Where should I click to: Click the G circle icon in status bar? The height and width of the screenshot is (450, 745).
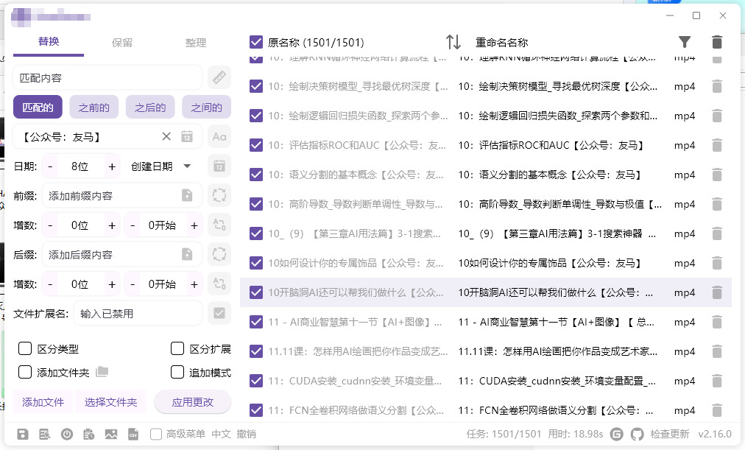coord(617,434)
